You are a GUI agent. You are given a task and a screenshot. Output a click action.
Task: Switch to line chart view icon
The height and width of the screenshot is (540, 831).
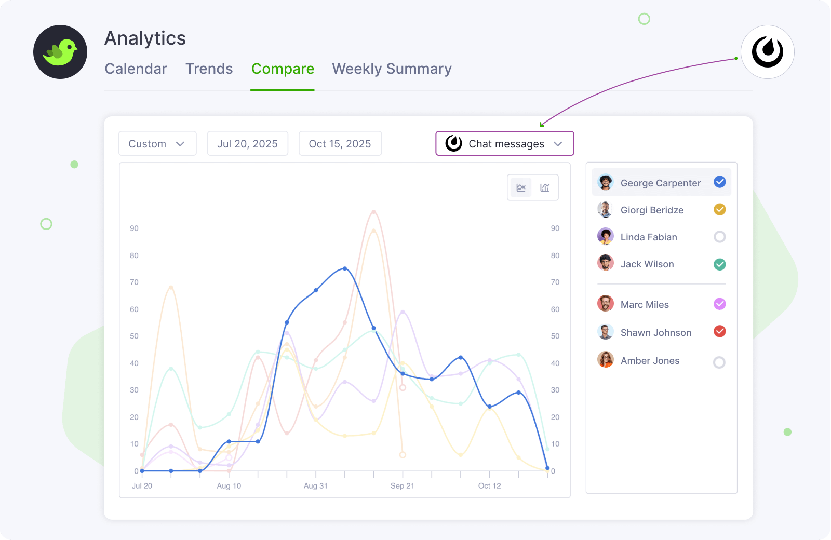[521, 187]
